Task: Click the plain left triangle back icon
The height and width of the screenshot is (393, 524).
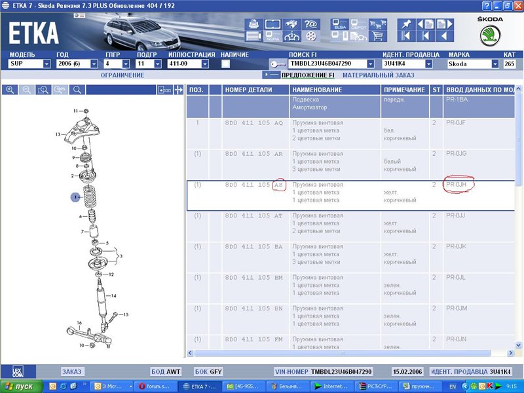Action: (445, 36)
